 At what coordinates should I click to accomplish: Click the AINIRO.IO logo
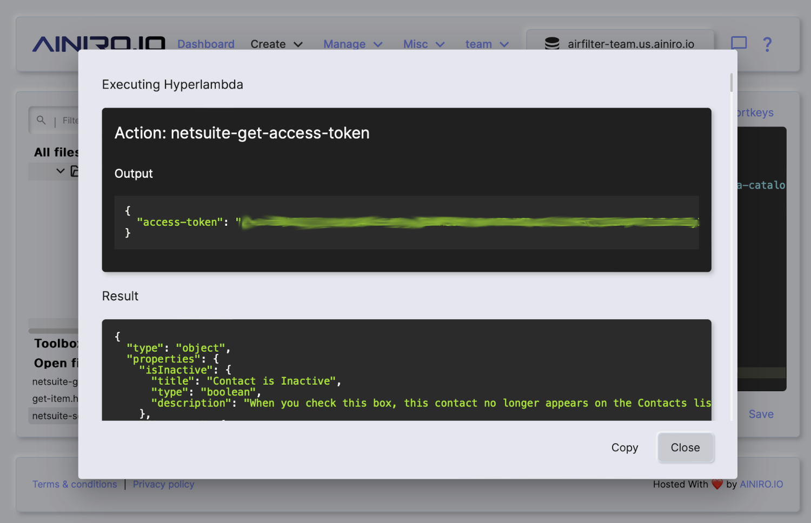pyautogui.click(x=98, y=44)
